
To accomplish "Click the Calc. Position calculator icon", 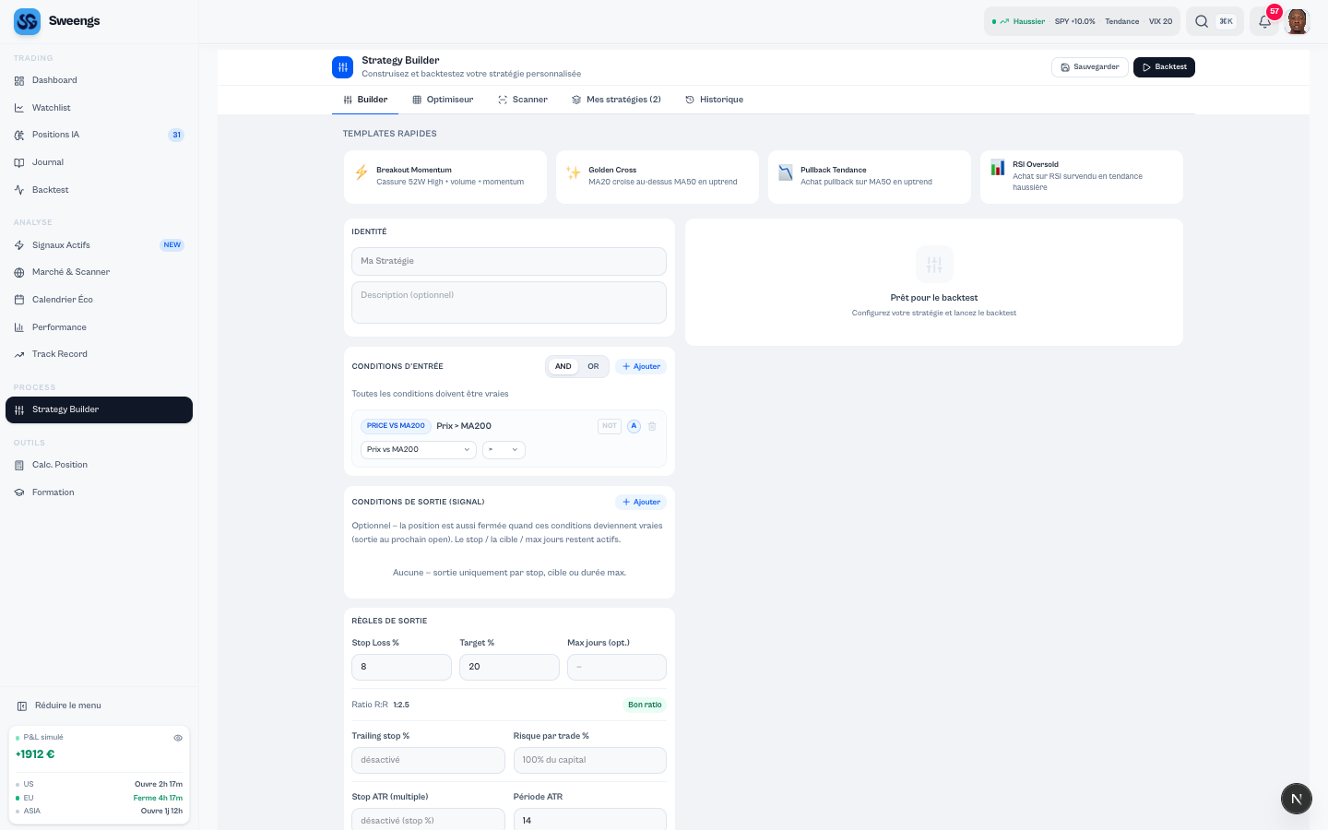I will coord(19,465).
